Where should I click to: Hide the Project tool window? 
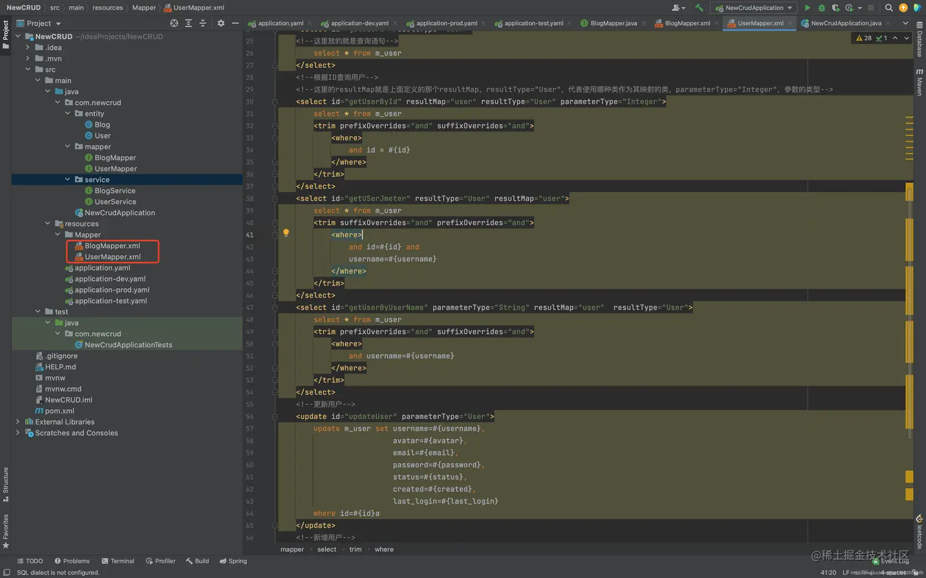[x=235, y=23]
